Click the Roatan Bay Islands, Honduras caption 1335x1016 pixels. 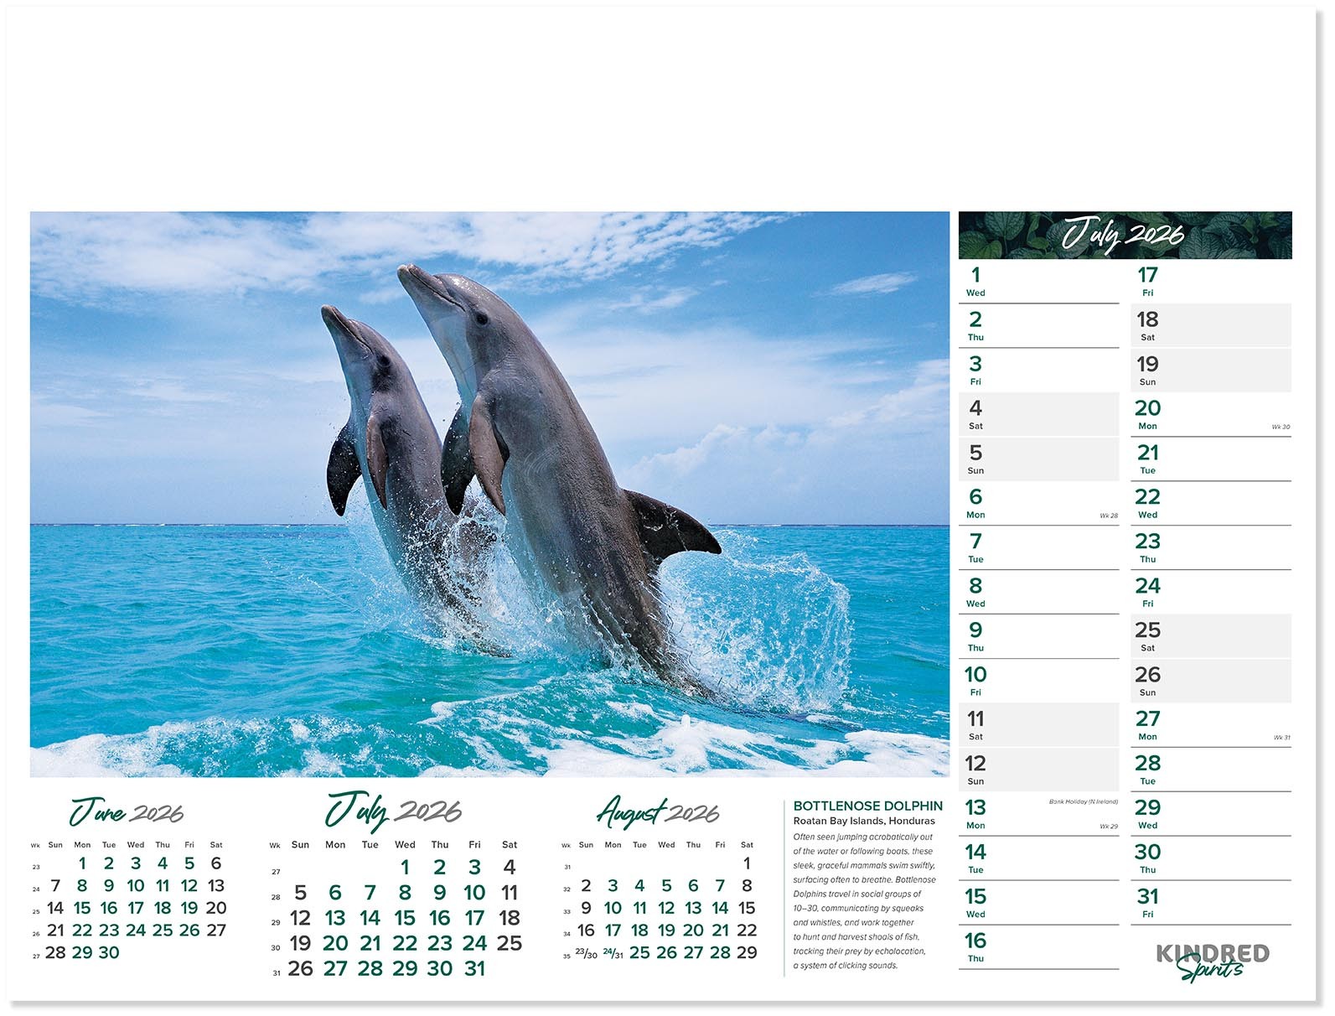pos(863,822)
